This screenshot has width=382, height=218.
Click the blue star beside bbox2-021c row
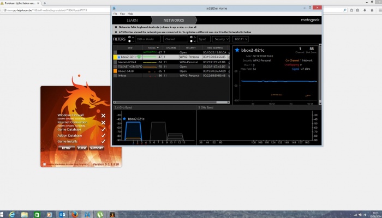[119, 57]
